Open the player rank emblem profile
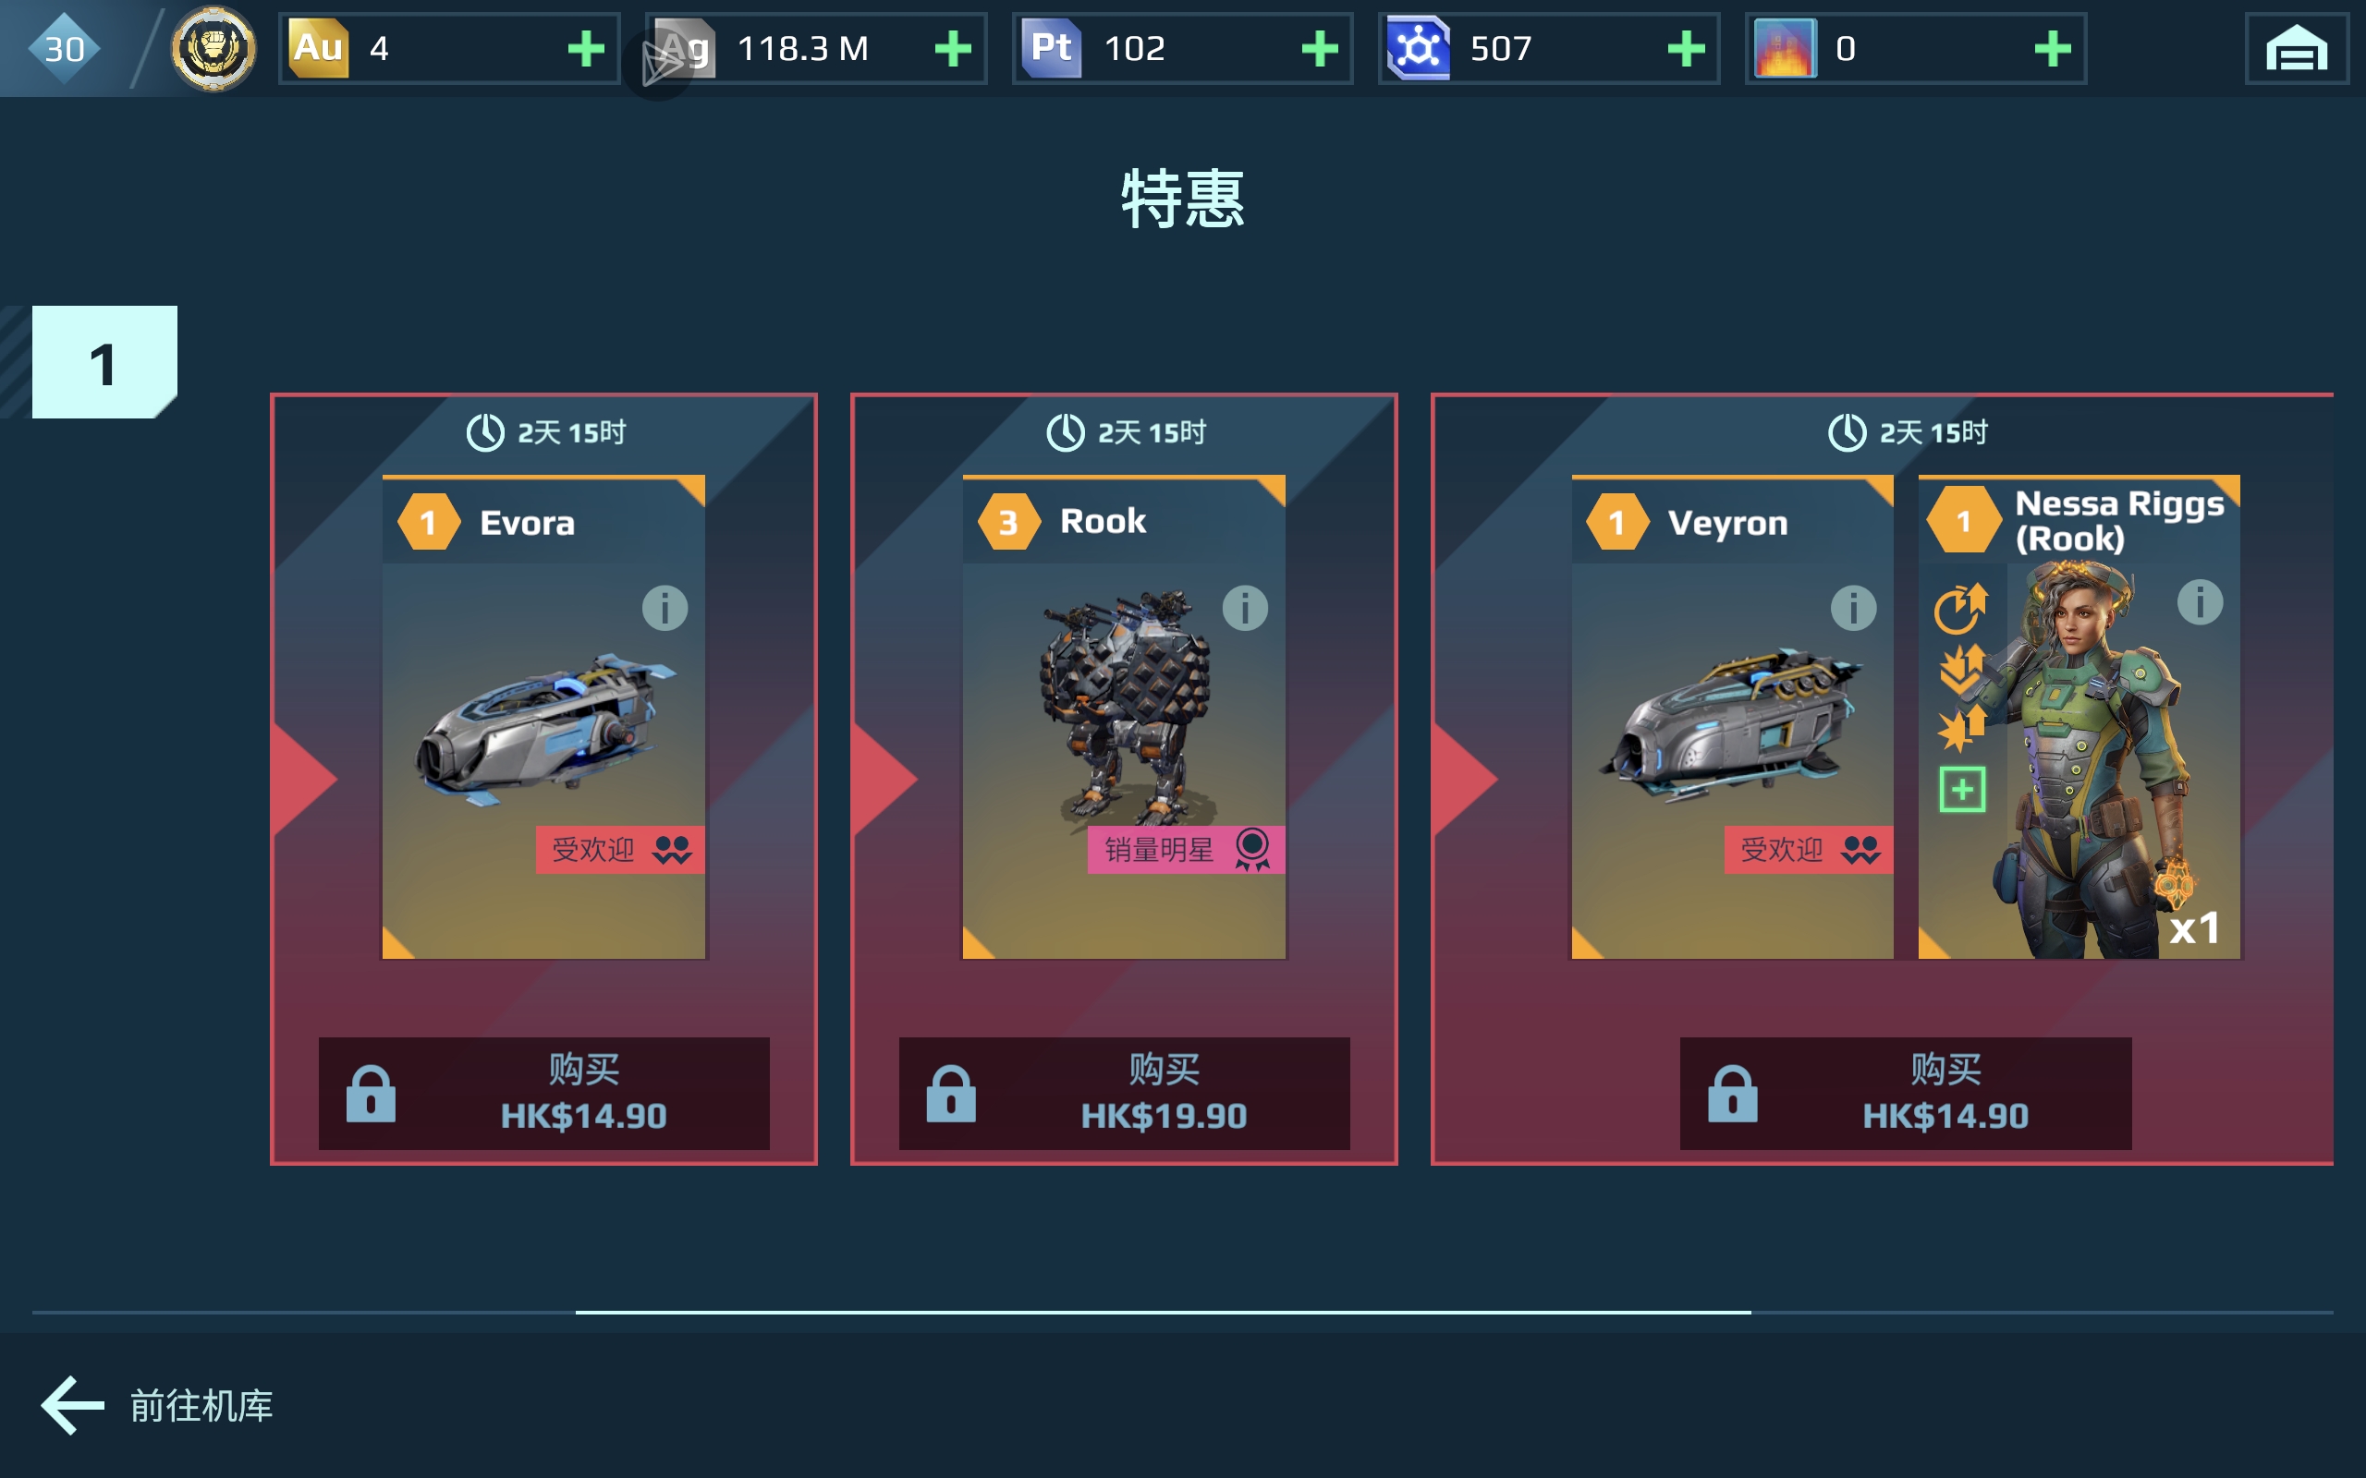Screen dimensions: 2366x1478 (213, 49)
